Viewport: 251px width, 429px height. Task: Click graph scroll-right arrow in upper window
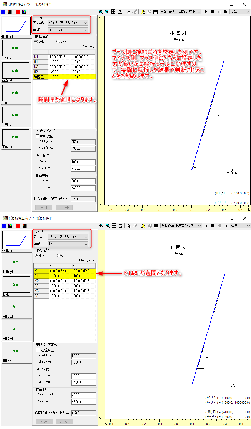[x=249, y=209]
